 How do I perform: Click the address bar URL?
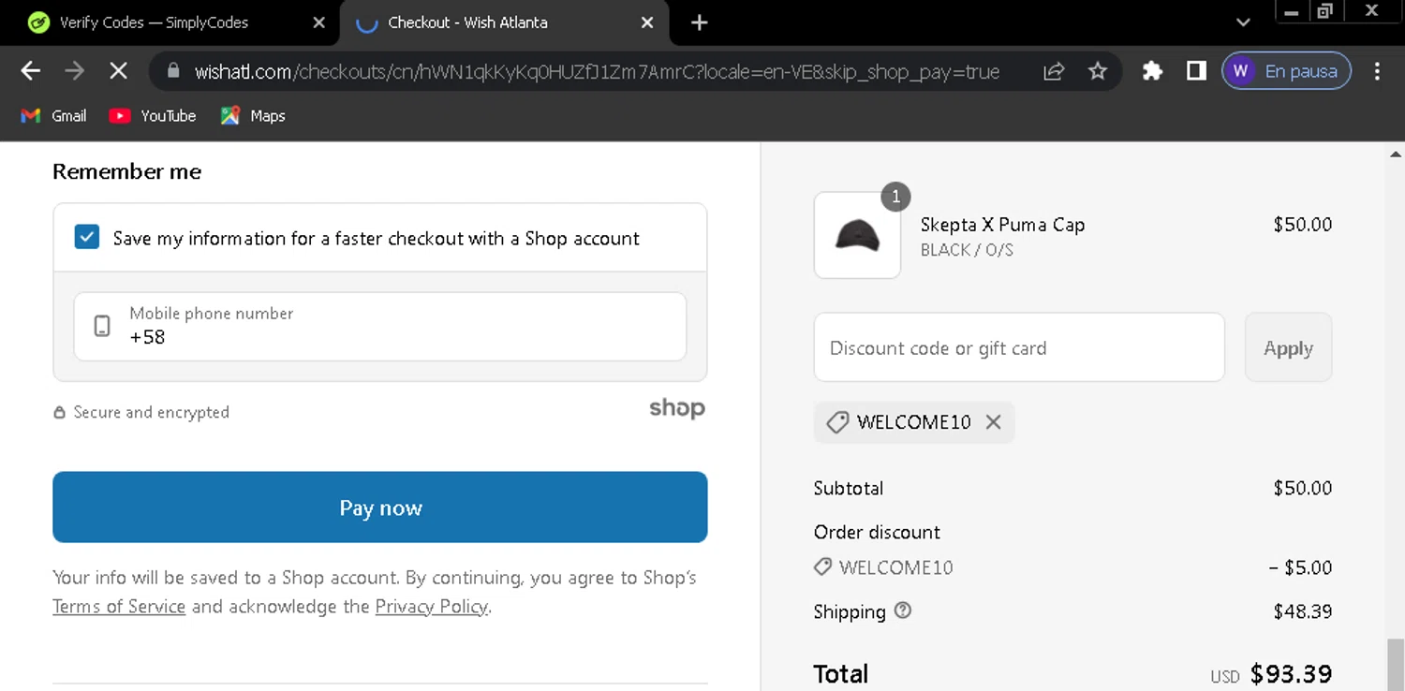point(597,71)
